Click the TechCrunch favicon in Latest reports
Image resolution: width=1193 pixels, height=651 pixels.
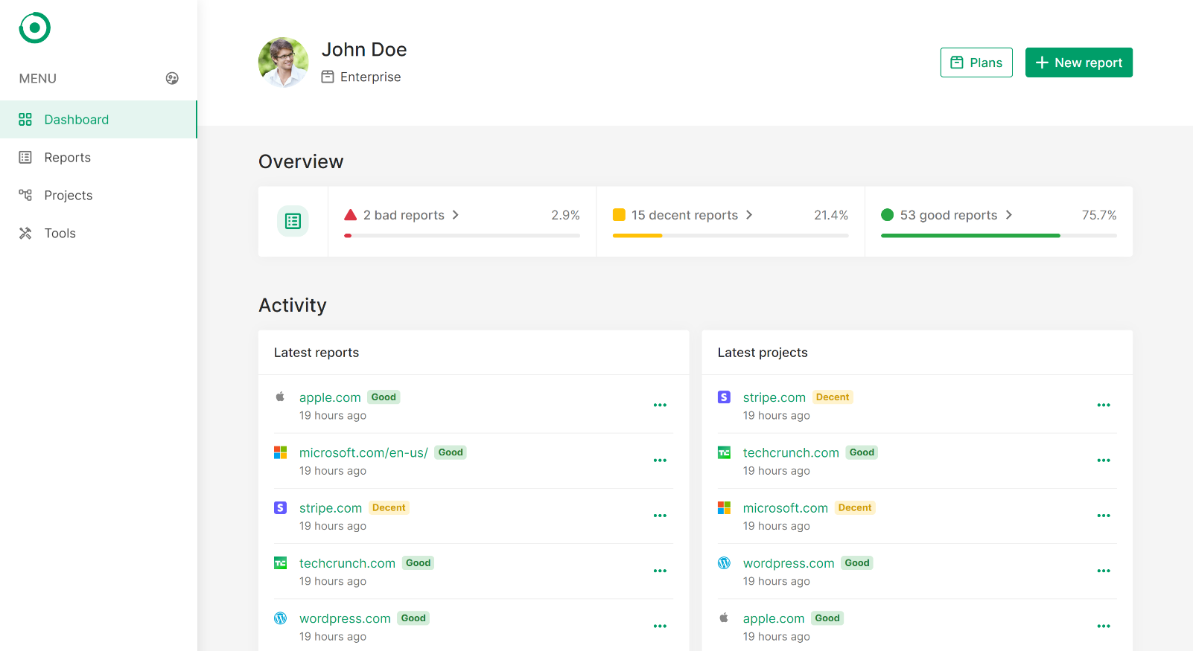[280, 563]
